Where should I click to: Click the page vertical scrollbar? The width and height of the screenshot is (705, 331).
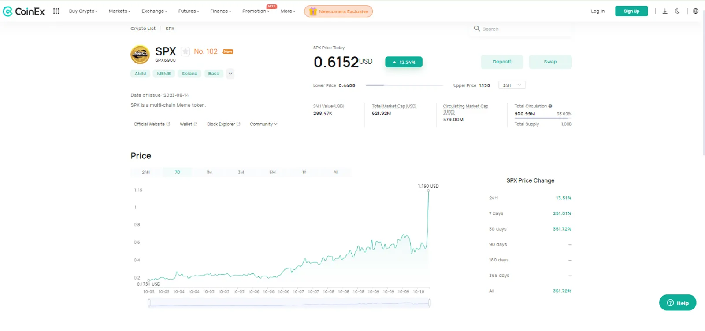click(703, 83)
